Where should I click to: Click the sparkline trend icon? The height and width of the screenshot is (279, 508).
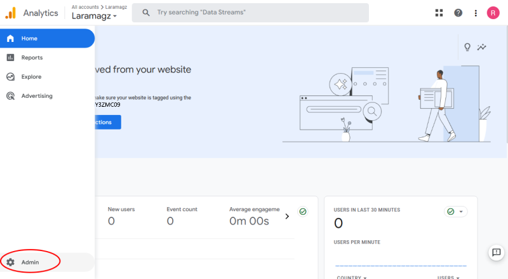pos(482,47)
